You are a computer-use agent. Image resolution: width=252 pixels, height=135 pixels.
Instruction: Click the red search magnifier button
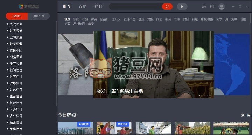pos(167,7)
